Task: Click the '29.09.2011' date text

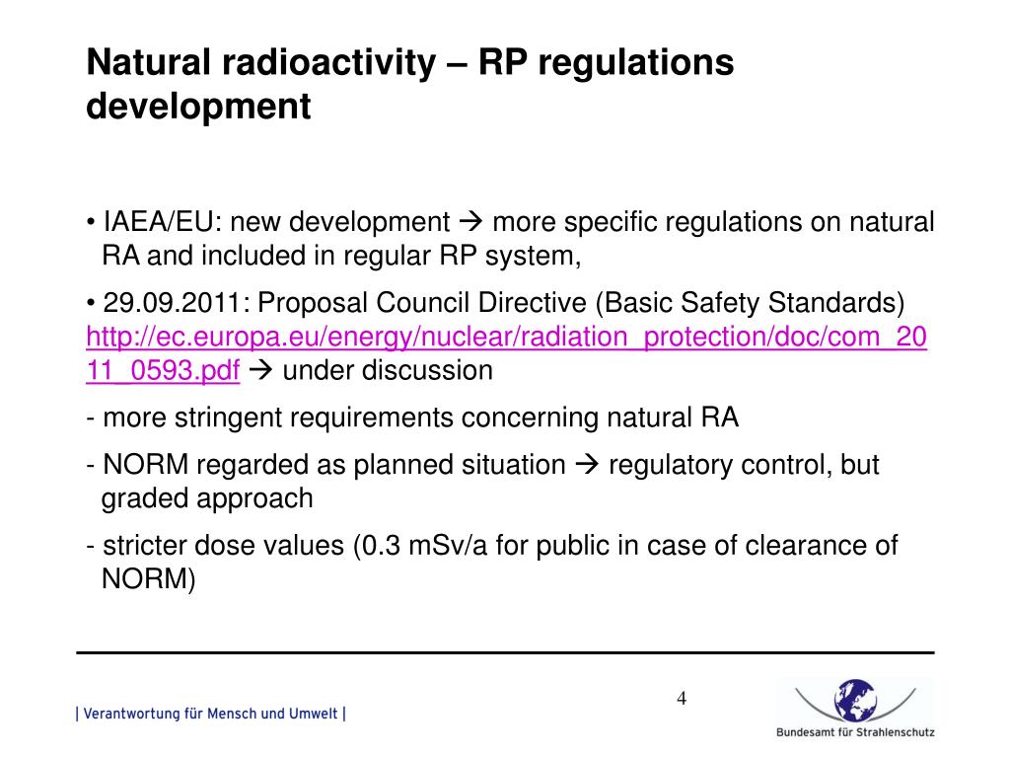Action: click(172, 302)
